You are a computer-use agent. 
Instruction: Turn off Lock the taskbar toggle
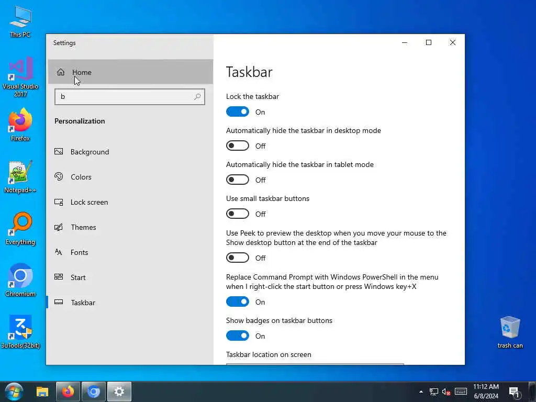pyautogui.click(x=238, y=112)
